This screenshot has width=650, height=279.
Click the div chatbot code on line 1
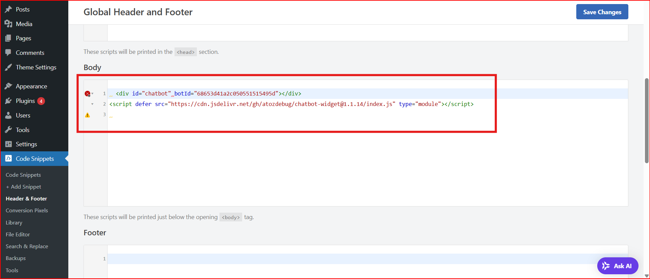tap(208, 94)
